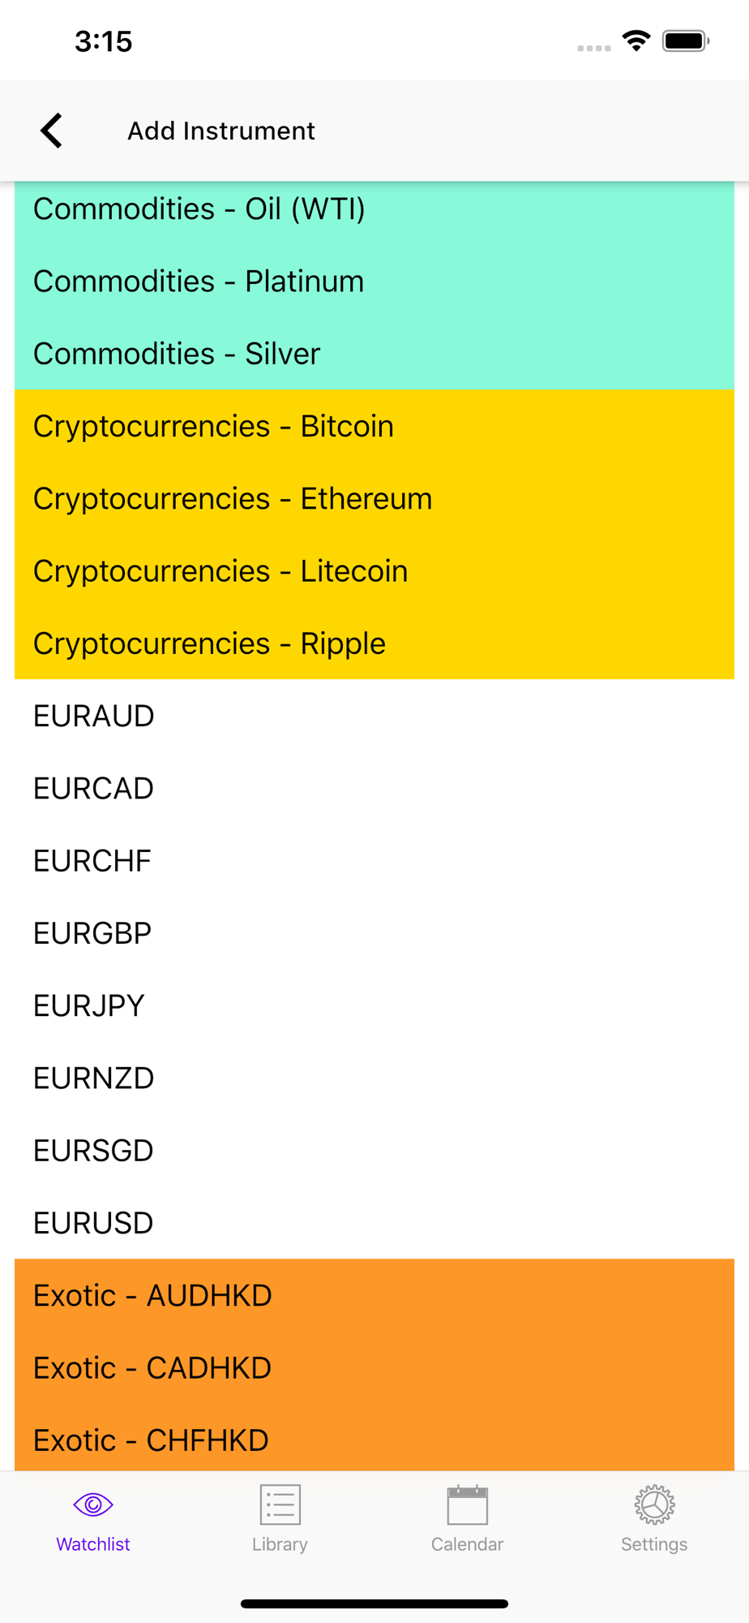749x1623 pixels.
Task: Select Cryptocurrencies - Litecoin row
Action: click(x=374, y=570)
